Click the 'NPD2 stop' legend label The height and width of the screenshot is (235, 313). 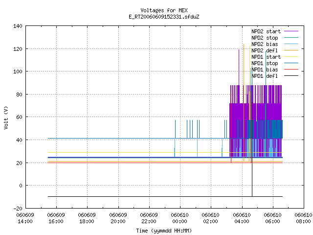[265, 38]
